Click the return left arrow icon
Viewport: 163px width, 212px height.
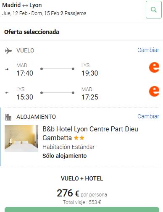7,93
